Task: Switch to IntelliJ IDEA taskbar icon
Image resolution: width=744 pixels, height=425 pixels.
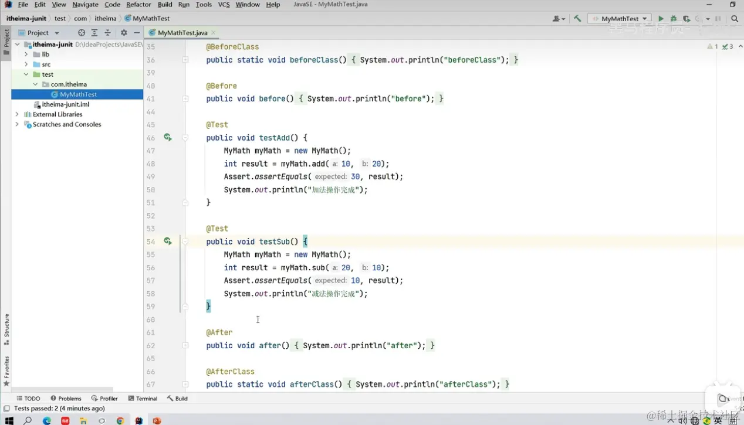Action: click(138, 420)
